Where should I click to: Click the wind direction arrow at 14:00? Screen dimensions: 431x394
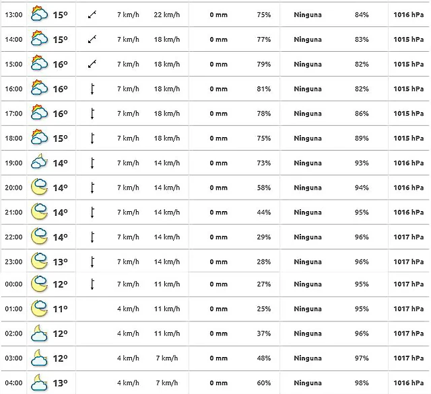92,39
